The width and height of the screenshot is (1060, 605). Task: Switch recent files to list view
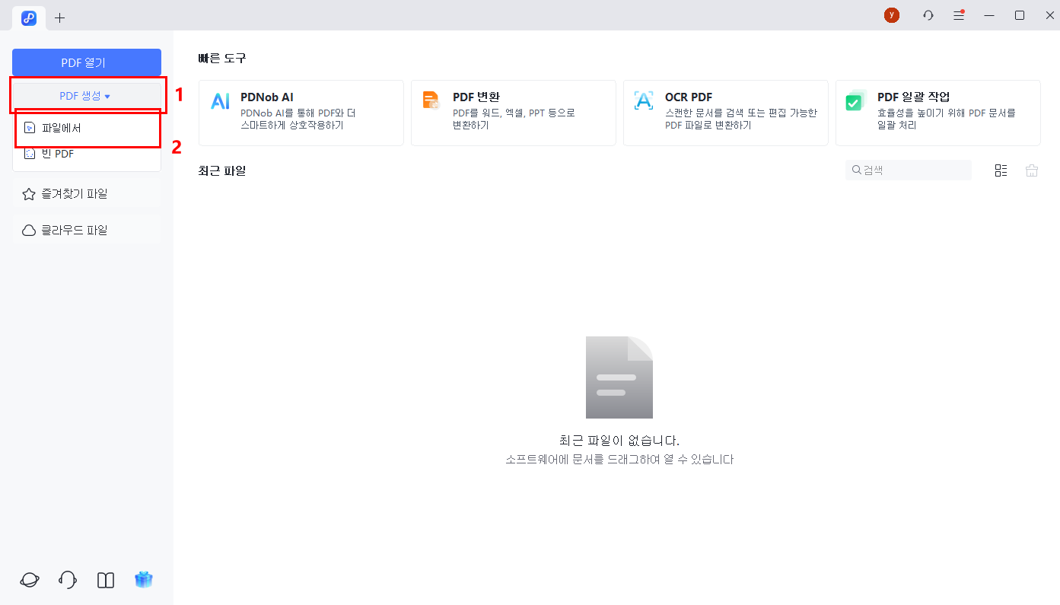coord(1001,170)
